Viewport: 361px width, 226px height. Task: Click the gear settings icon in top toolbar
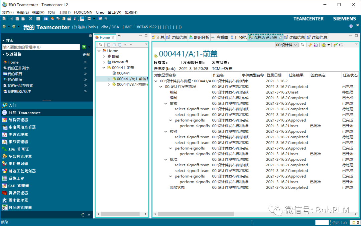tap(89, 19)
